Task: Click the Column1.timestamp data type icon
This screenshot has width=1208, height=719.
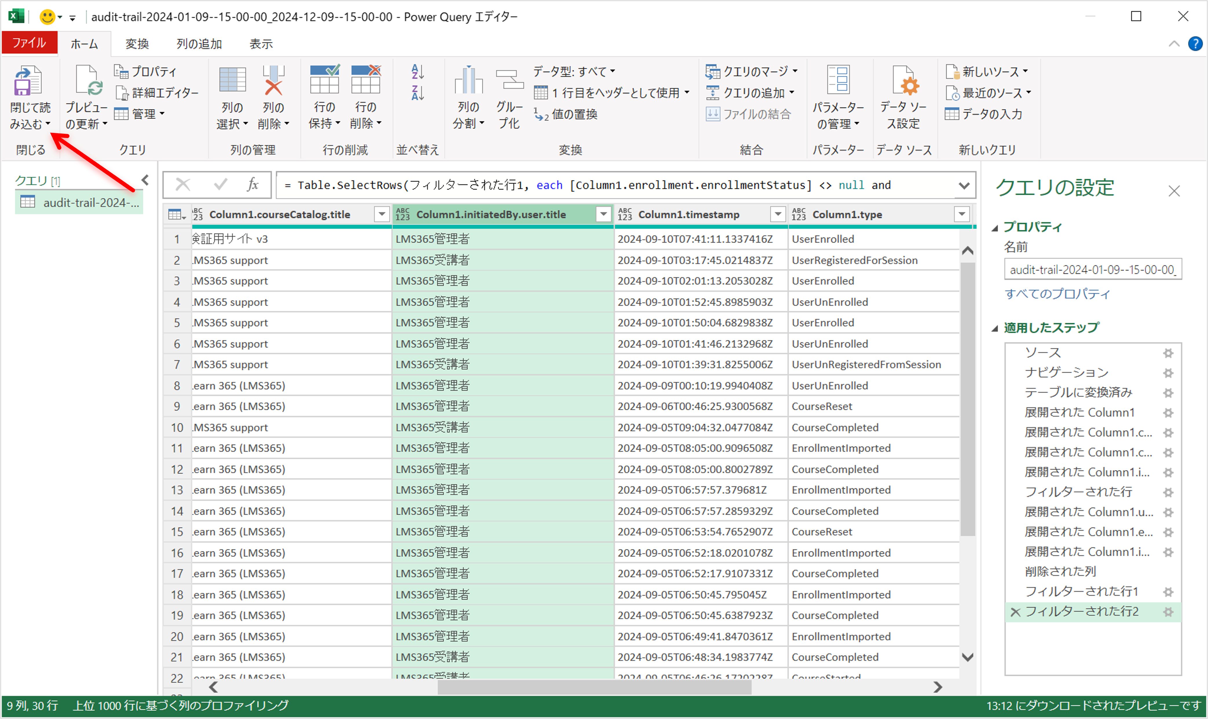Action: click(x=625, y=215)
